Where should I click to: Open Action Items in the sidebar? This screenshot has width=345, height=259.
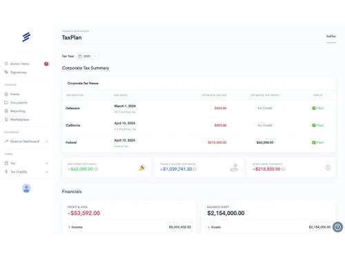(20, 64)
